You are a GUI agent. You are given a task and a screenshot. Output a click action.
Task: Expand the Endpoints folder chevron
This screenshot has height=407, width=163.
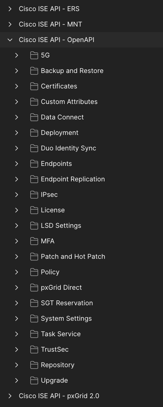point(17,164)
